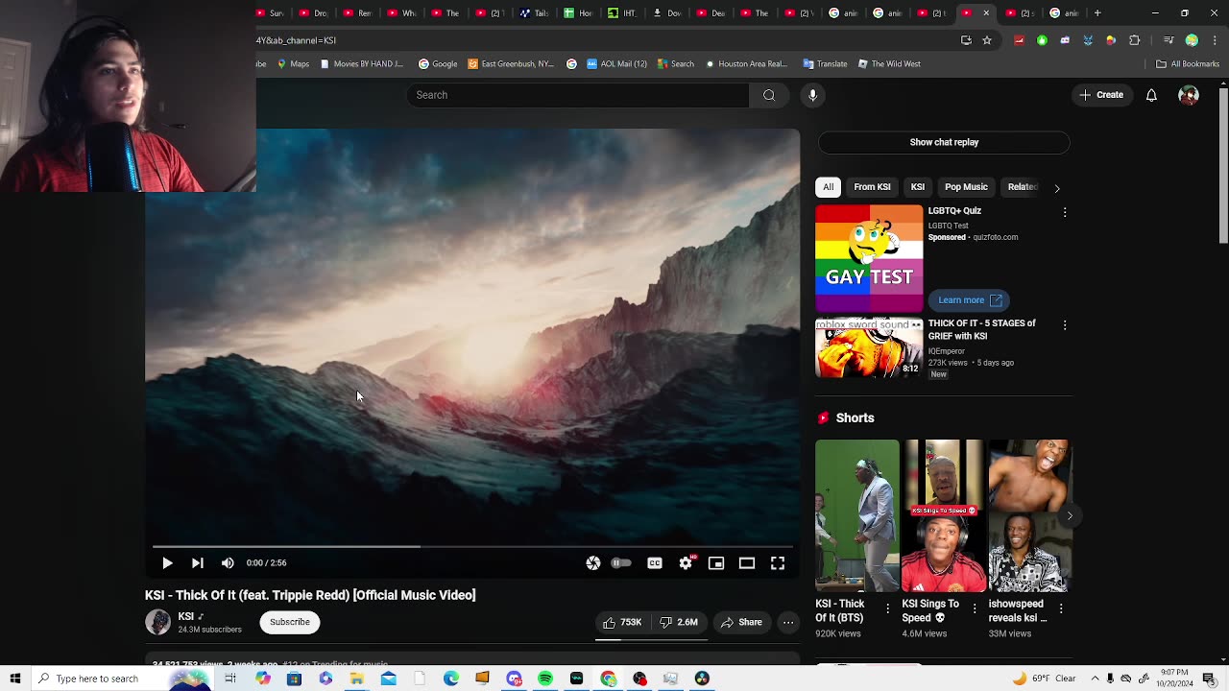
Task: Open YouTube account avatar menu
Action: point(1189,95)
